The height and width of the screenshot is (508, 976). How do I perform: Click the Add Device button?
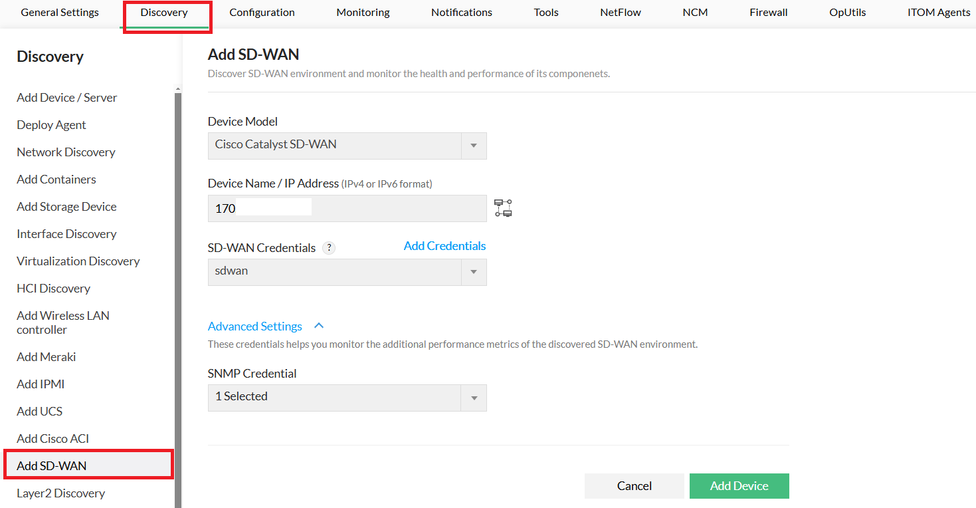pos(739,486)
